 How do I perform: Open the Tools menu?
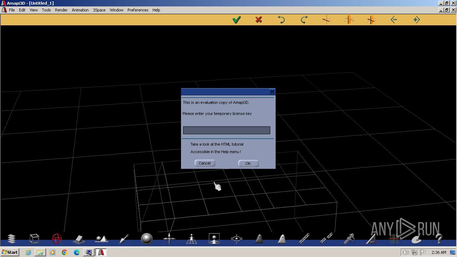pos(46,10)
